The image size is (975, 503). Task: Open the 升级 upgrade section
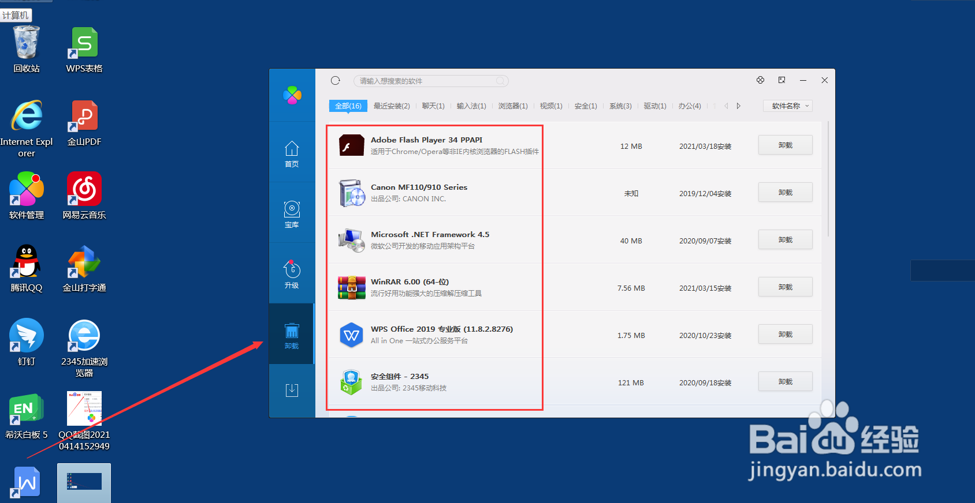pos(292,275)
